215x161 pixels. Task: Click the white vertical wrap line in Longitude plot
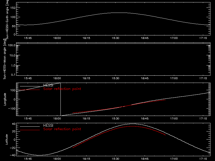[61, 99]
